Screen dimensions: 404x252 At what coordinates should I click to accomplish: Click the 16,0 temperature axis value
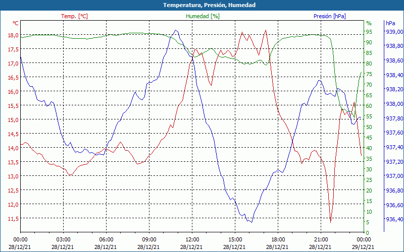tap(13, 92)
